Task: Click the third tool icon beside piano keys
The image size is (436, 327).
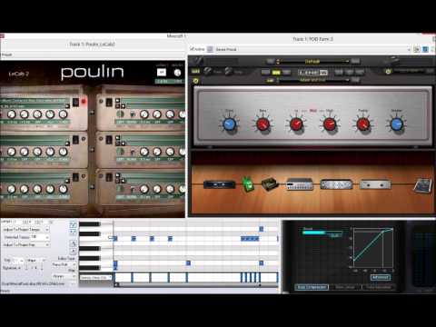Action: click(x=74, y=243)
